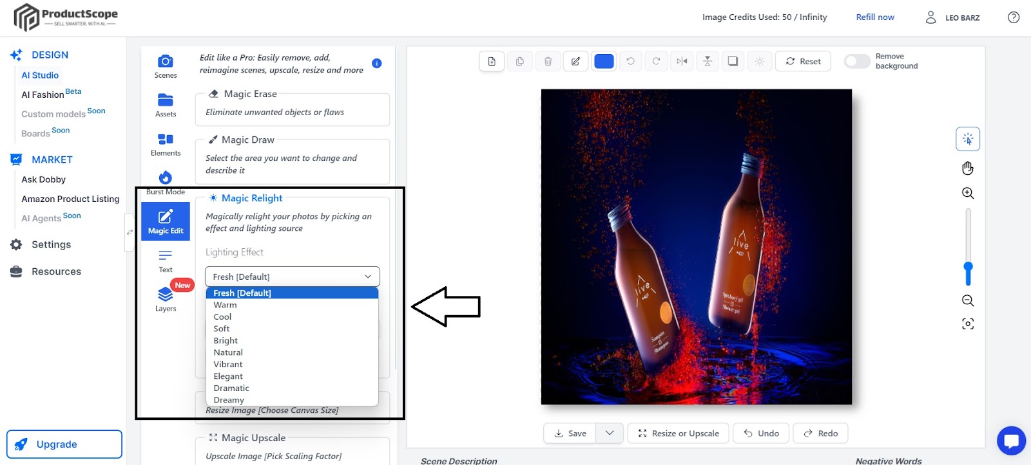Choose Cool lighting option
Screen dimensions: 1031x465
[292, 316]
